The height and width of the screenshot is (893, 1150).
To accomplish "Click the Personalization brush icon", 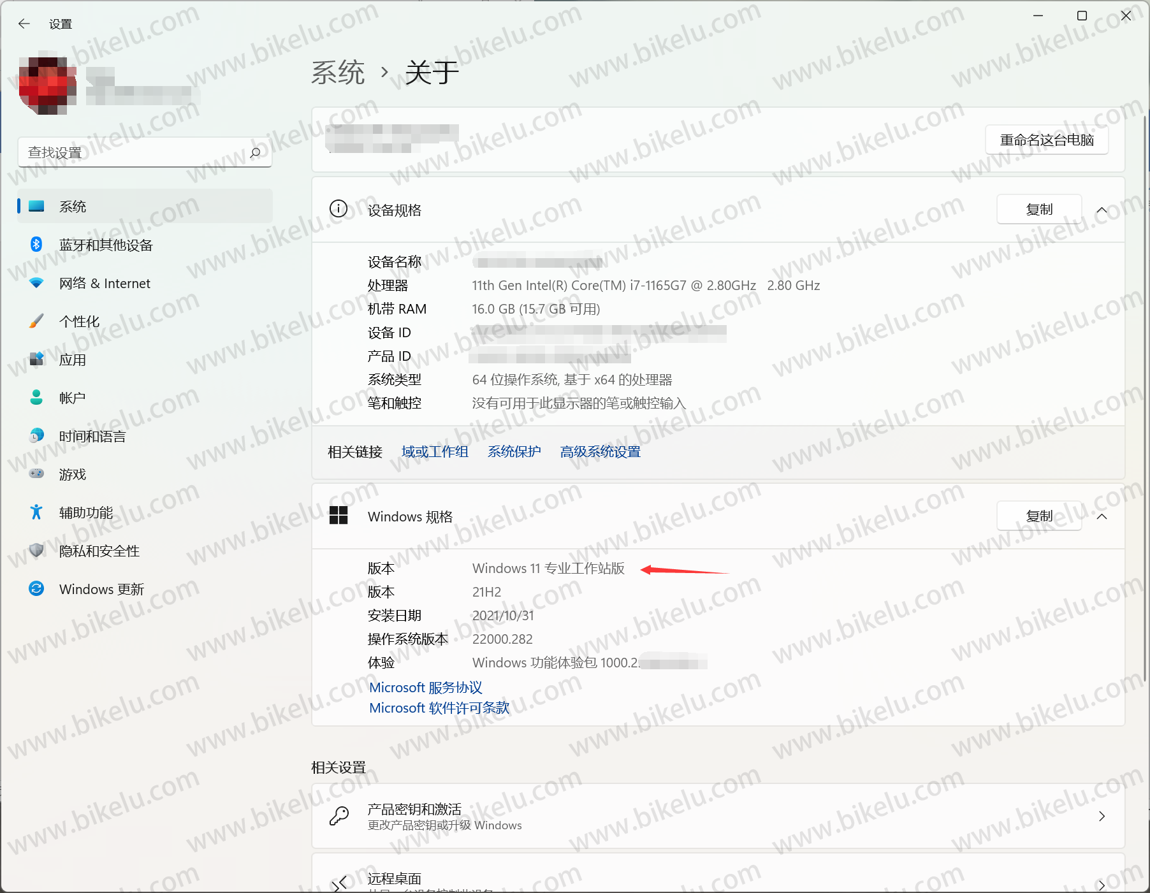I will tap(36, 321).
